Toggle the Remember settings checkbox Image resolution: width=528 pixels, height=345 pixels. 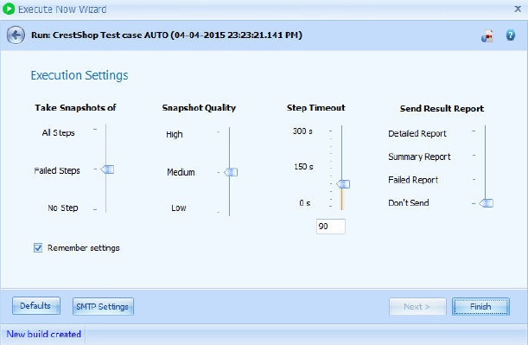coord(38,248)
